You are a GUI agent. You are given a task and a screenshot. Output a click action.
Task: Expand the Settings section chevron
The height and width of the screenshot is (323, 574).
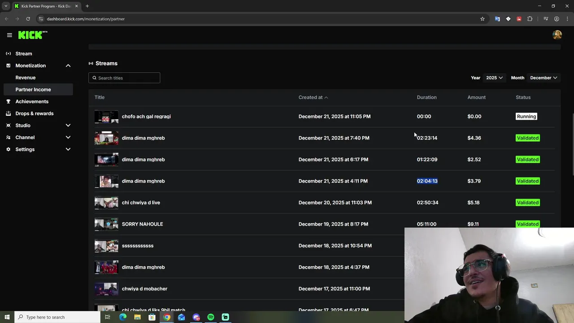pyautogui.click(x=68, y=149)
